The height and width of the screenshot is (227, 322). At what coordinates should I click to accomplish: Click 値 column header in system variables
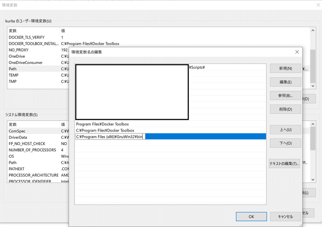click(64, 124)
